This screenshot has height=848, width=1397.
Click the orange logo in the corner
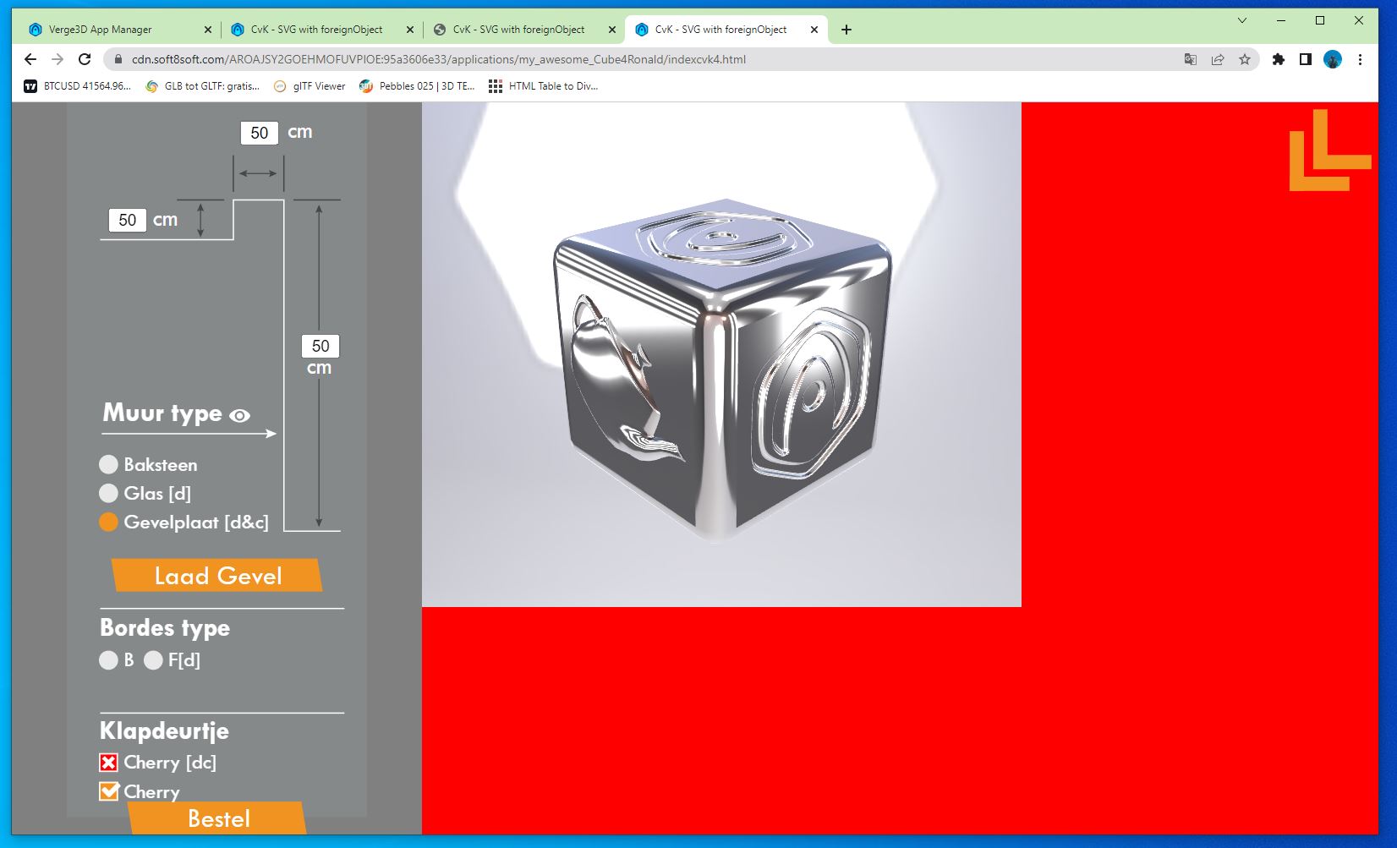click(x=1329, y=150)
